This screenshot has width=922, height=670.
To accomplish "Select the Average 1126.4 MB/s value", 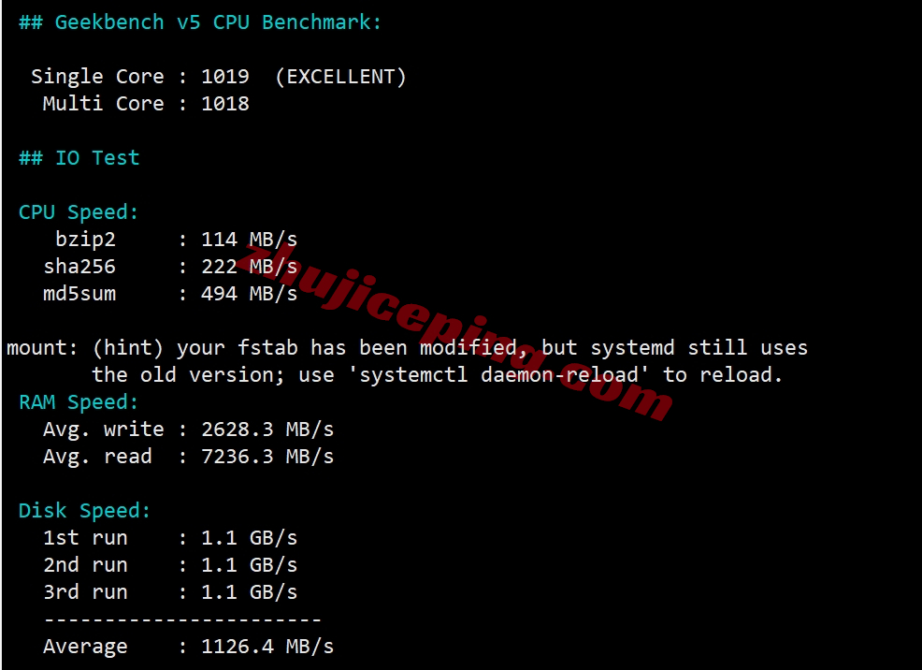I will [x=267, y=647].
